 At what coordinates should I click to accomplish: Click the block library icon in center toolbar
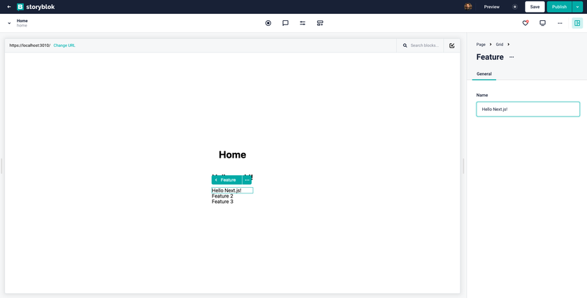click(320, 23)
